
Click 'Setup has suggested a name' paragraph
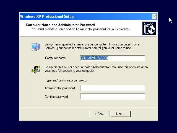click(92, 46)
